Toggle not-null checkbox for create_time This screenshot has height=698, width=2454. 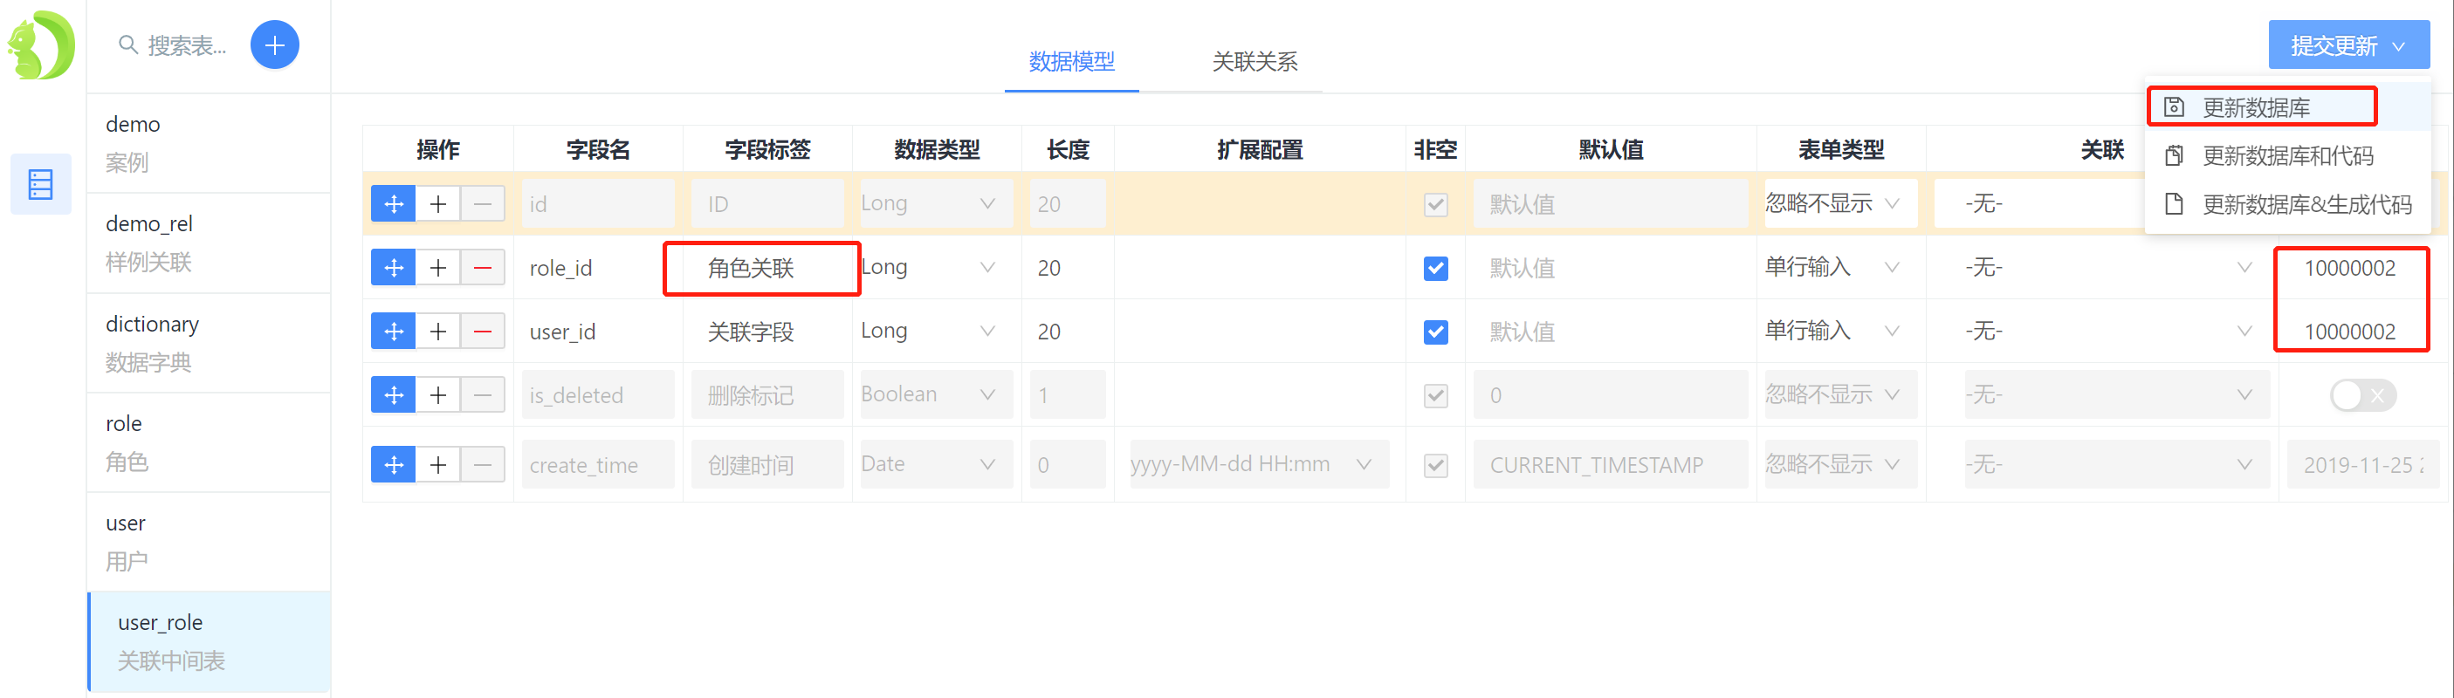pos(1435,465)
